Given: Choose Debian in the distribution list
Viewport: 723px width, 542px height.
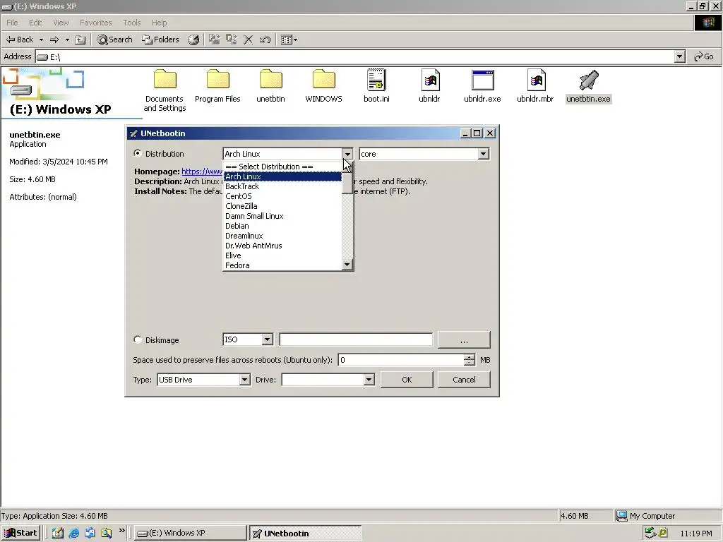Looking at the screenshot, I should 282,226.
